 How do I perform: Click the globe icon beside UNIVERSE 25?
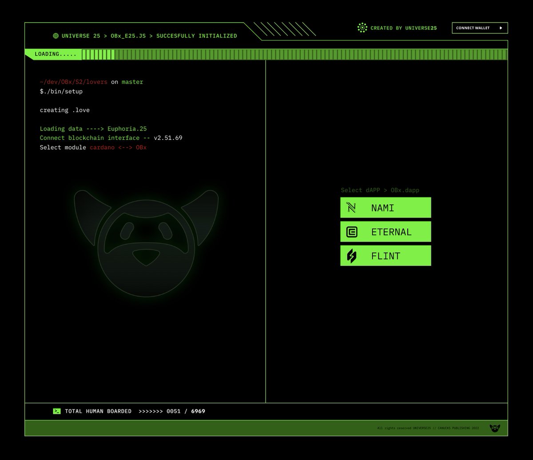[56, 36]
